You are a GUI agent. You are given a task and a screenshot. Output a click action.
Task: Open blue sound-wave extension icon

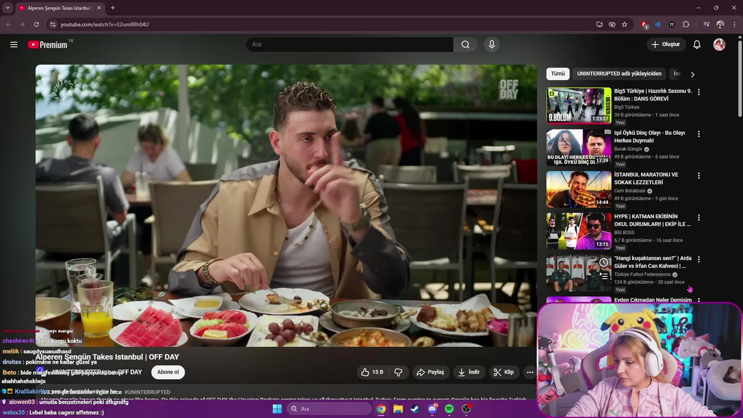[658, 24]
